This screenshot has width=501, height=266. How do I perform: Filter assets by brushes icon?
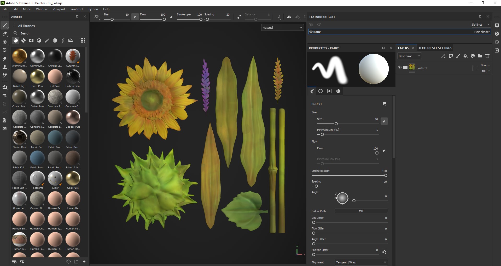[x=47, y=40]
